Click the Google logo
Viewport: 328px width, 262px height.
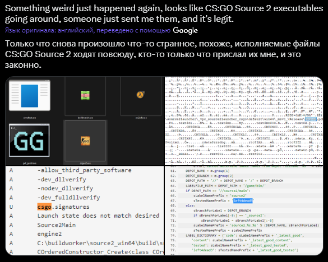185,30
